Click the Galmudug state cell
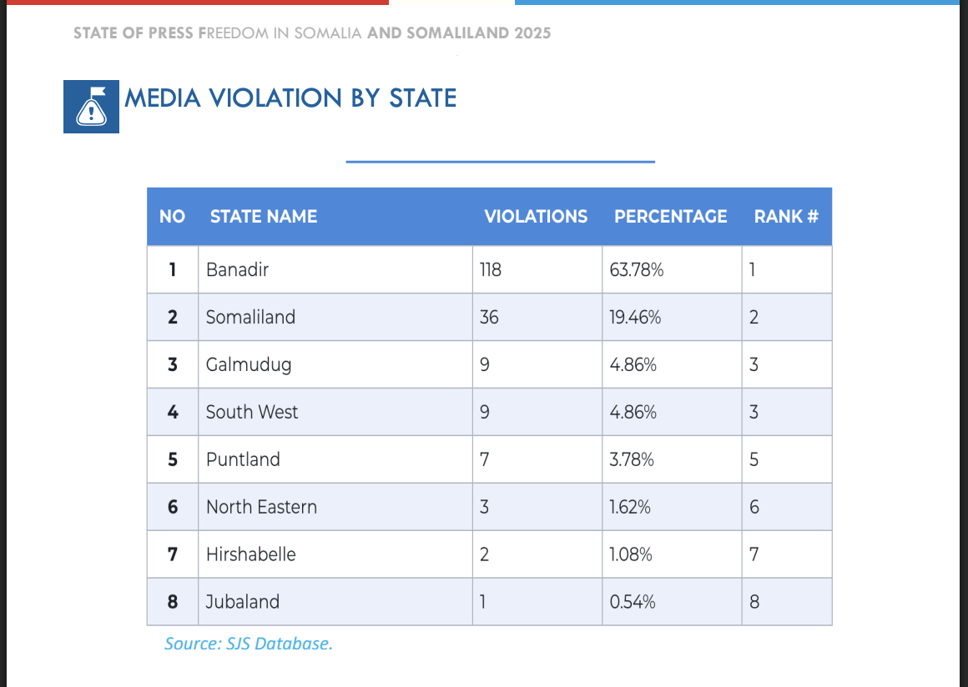The width and height of the screenshot is (968, 687). pos(249,365)
